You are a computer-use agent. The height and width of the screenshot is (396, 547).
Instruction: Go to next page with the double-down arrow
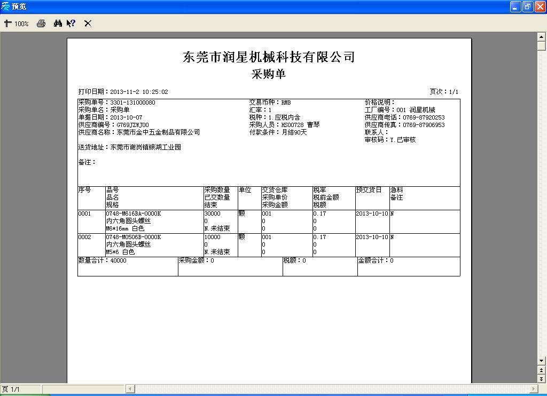(x=542, y=378)
